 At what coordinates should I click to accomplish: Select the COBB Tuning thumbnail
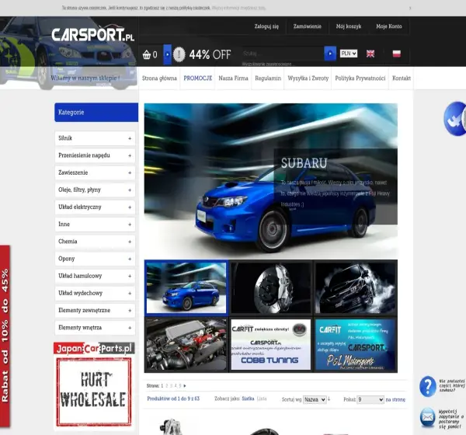[x=271, y=345]
